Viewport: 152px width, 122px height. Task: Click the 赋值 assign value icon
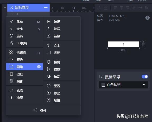49,100
